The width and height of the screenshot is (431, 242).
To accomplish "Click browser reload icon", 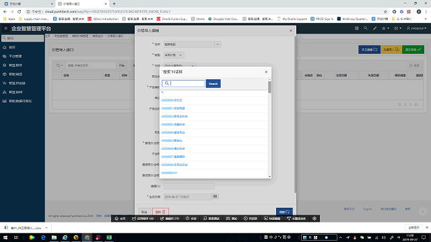I will pos(20,11).
